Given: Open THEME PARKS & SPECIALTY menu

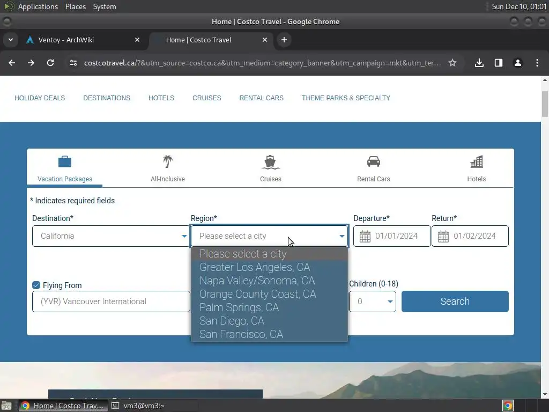Looking at the screenshot, I should (346, 98).
